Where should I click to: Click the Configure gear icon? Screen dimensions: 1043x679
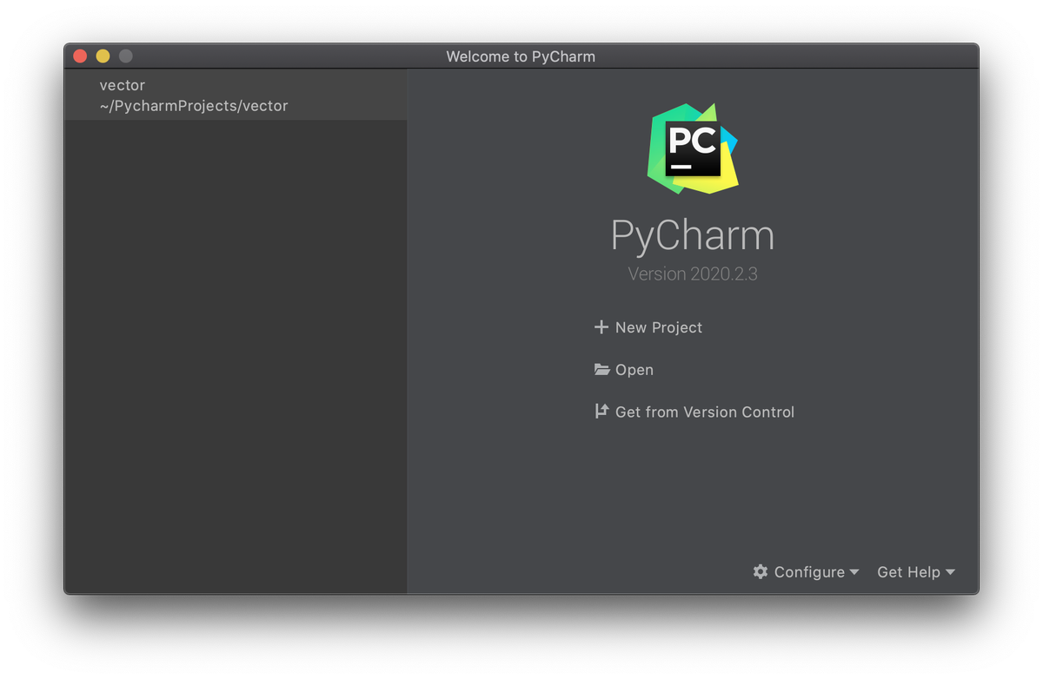[x=761, y=571]
